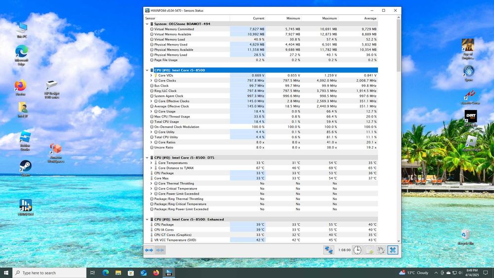Expand the Core Usage row
The width and height of the screenshot is (494, 278).
(x=151, y=112)
